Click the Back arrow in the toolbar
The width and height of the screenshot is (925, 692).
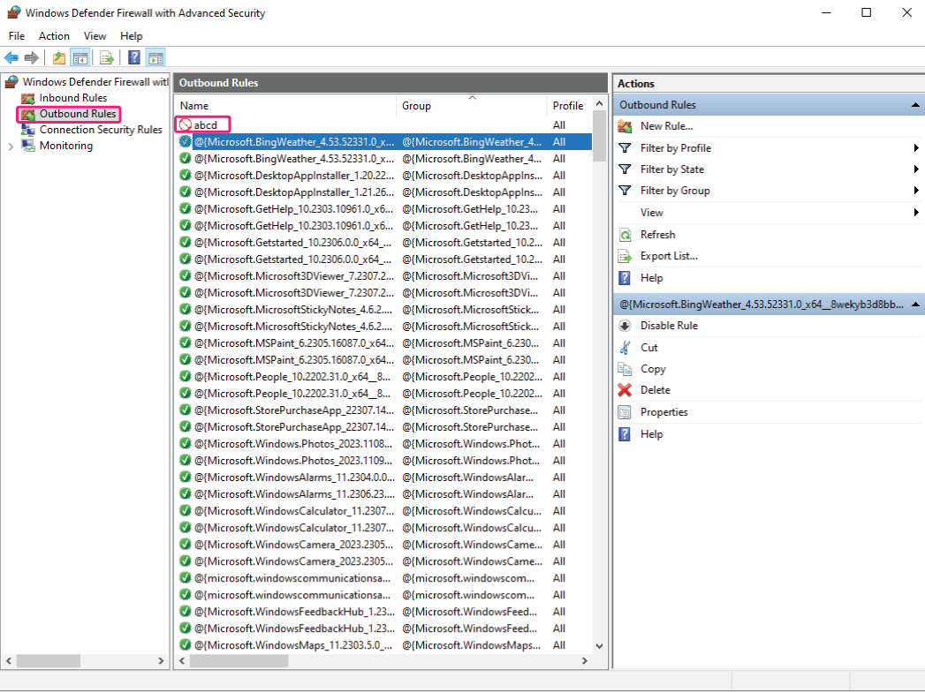(11, 58)
